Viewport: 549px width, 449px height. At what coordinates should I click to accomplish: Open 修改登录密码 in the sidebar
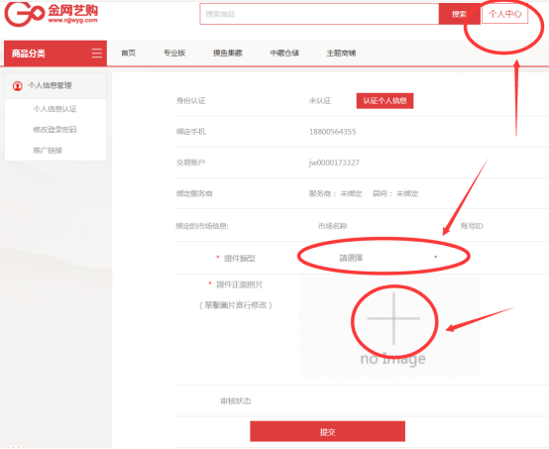(55, 130)
